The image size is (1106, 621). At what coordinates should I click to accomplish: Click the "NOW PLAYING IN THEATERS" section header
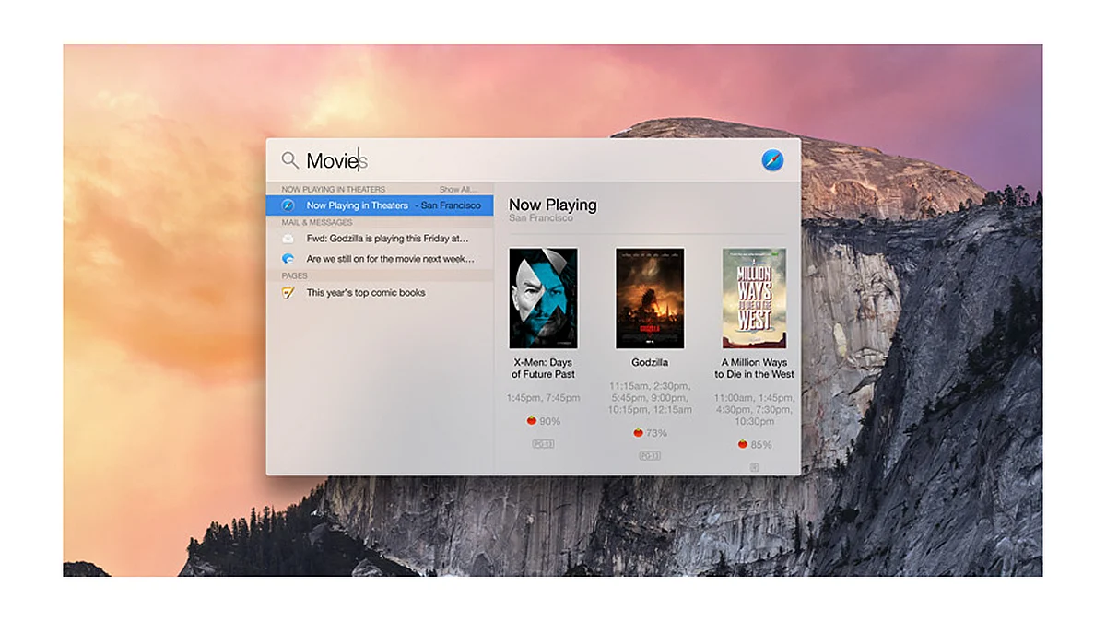tap(334, 189)
